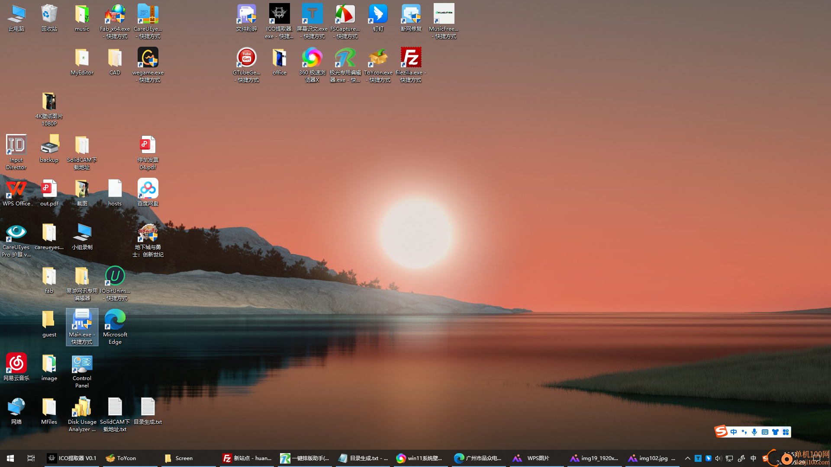
Task: Switch to 一键排版助手 taskbar window
Action: [x=305, y=458]
